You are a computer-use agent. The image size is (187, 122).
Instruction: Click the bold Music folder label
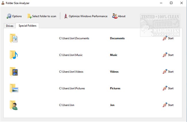click(114, 55)
